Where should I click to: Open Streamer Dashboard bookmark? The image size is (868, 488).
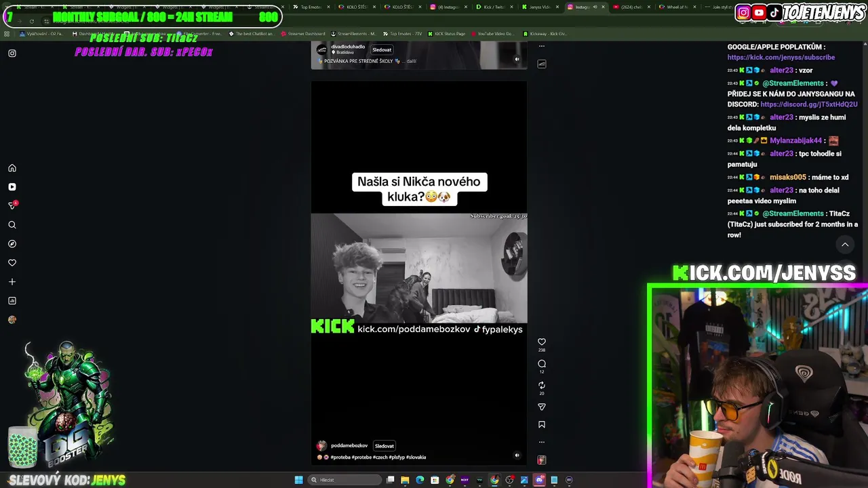[x=302, y=33]
